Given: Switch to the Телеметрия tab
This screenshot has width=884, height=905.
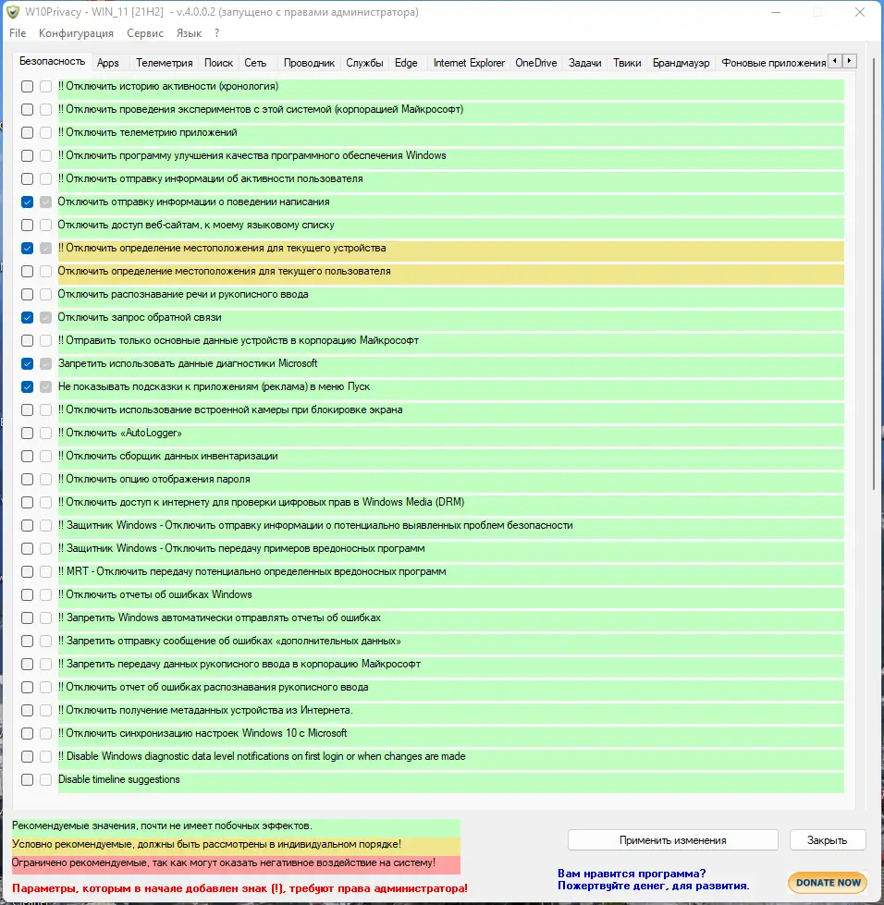Looking at the screenshot, I should coord(164,64).
